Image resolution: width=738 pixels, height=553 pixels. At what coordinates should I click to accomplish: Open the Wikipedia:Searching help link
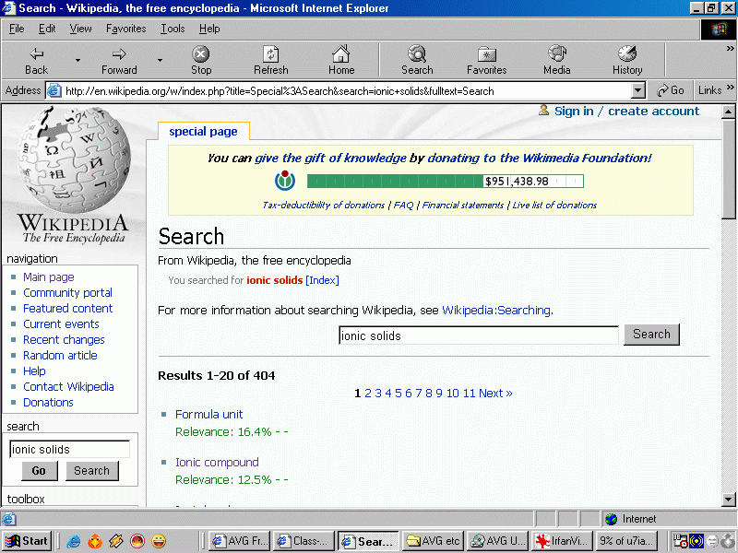496,311
